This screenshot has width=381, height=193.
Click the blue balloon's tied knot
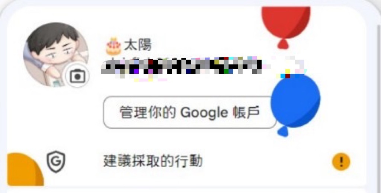[x=283, y=132]
